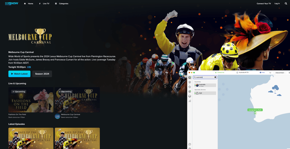Screen dimensions: 290x149
Task: Open the shield Threat Protection icon in the VPN sidebar
Action: tap(189, 82)
